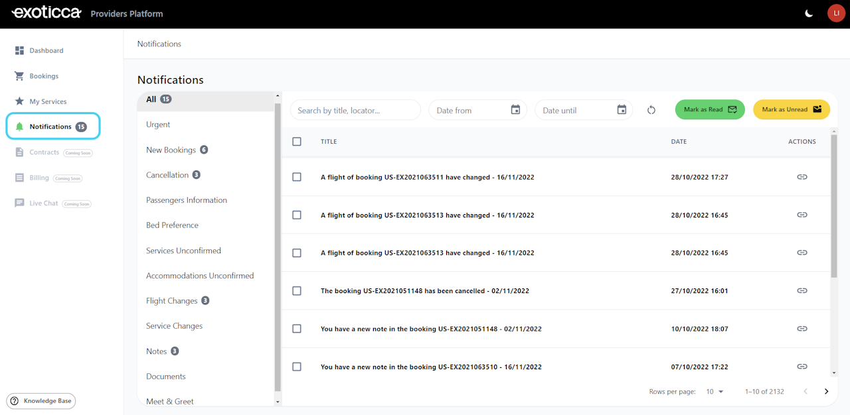Open Notifications sidebar item
This screenshot has height=415, width=850.
[x=53, y=127]
